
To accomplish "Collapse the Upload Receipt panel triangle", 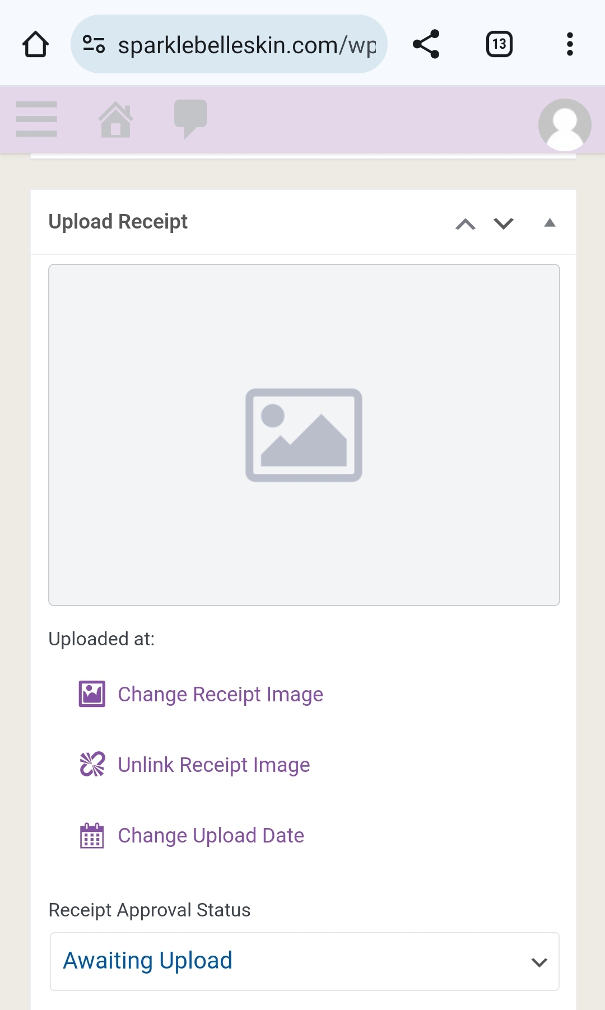I will [x=550, y=223].
